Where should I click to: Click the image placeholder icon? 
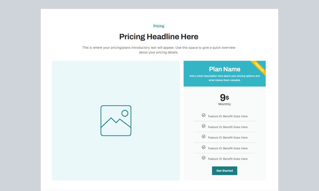tap(116, 120)
